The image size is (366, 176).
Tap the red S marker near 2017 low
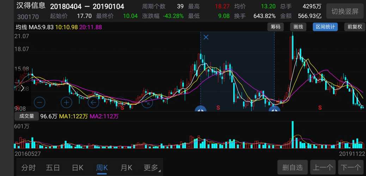coord(122,108)
